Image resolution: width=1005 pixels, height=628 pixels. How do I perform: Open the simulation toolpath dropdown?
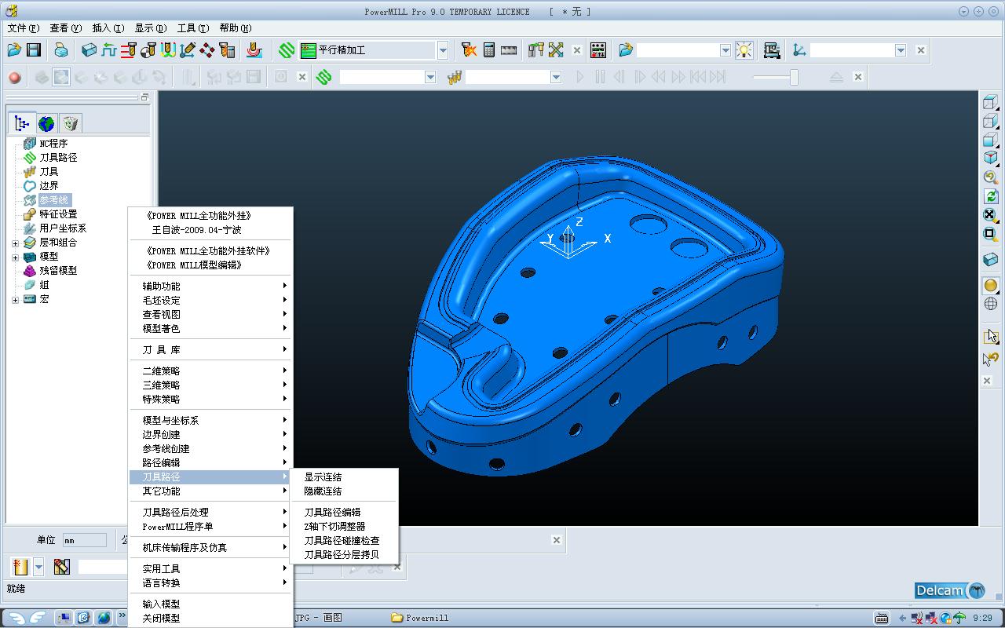[x=430, y=77]
